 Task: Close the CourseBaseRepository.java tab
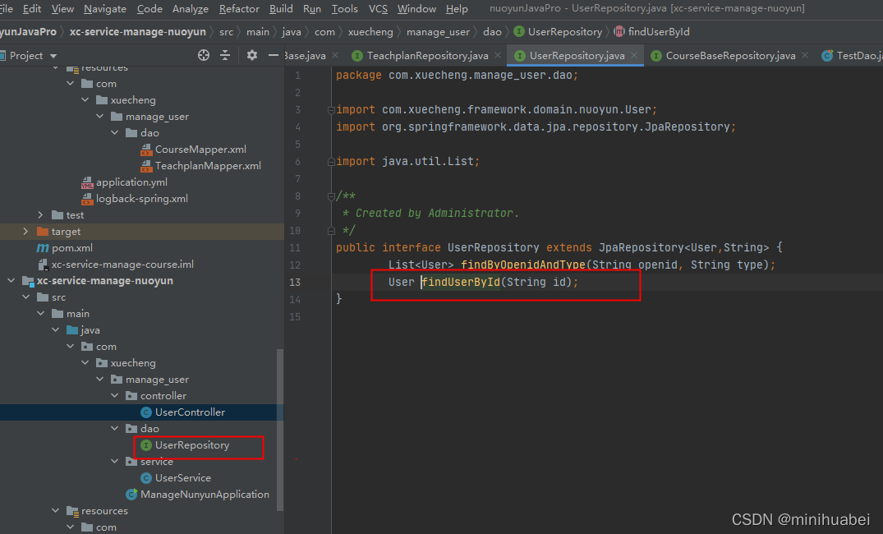click(805, 55)
